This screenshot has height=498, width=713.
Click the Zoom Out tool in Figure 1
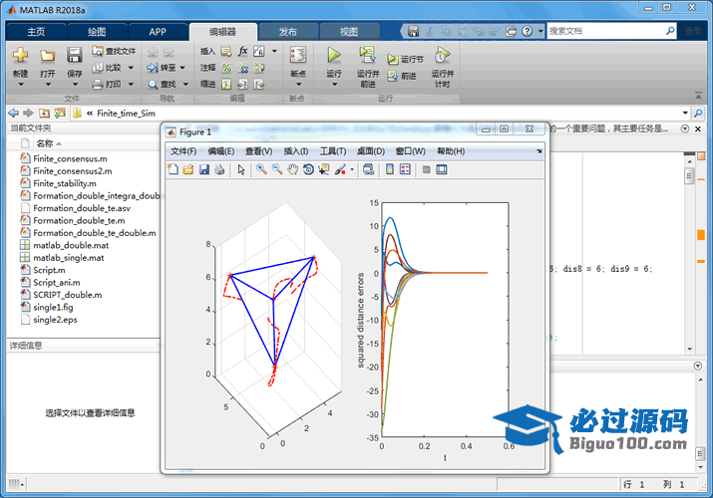click(x=277, y=169)
